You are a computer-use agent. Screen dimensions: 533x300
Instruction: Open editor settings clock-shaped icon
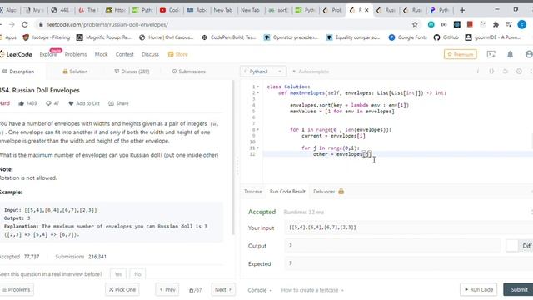click(x=519, y=72)
